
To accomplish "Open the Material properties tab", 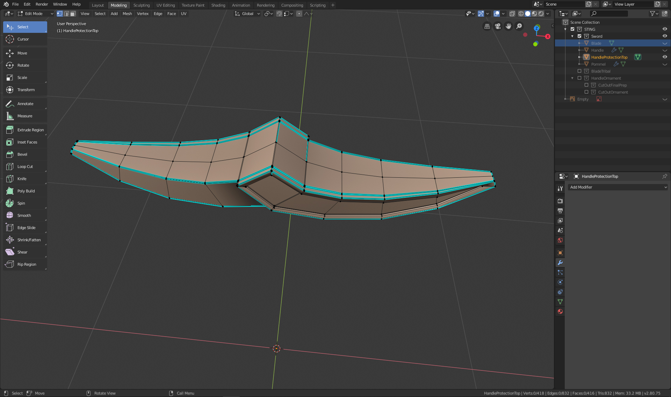I will click(560, 311).
